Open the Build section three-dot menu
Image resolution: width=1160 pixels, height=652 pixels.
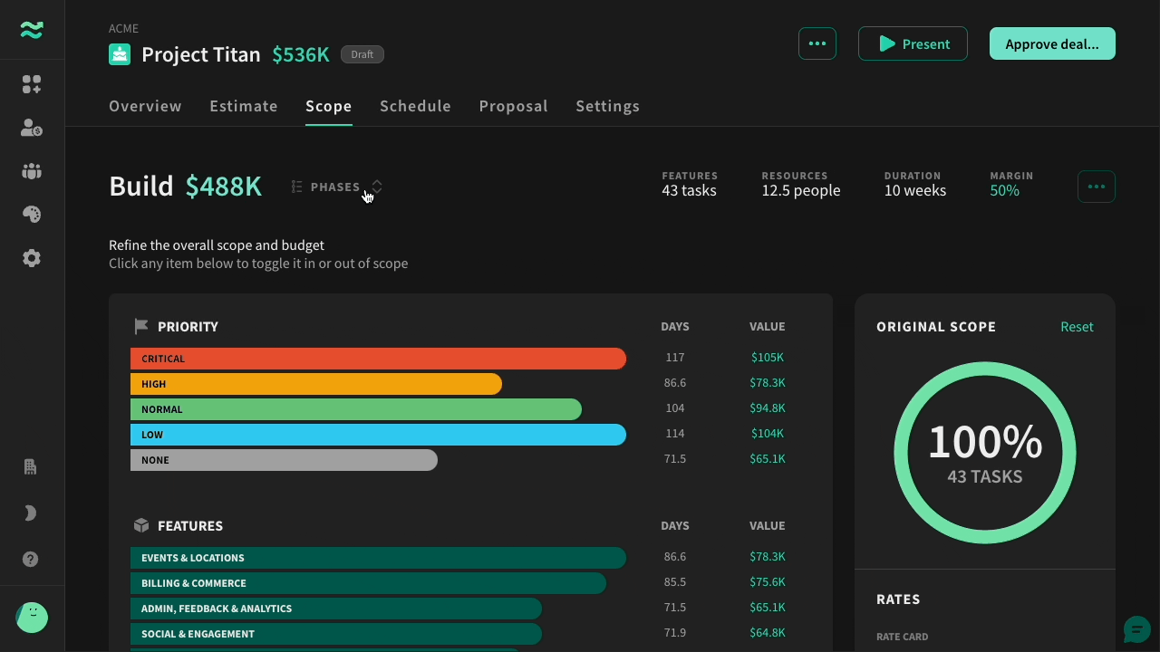click(x=1097, y=187)
